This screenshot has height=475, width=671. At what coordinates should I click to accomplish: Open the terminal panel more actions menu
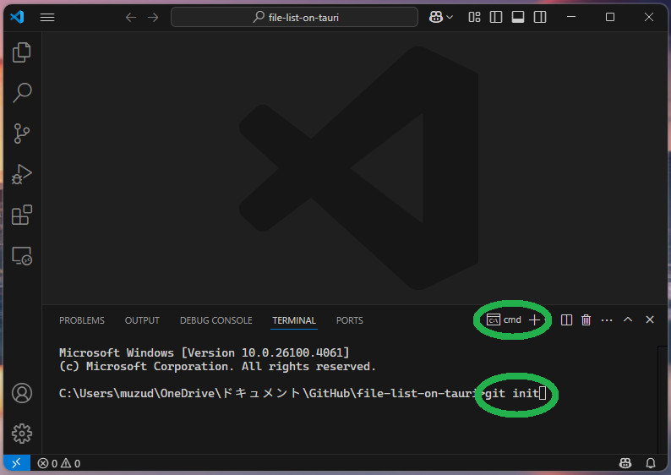coord(607,319)
